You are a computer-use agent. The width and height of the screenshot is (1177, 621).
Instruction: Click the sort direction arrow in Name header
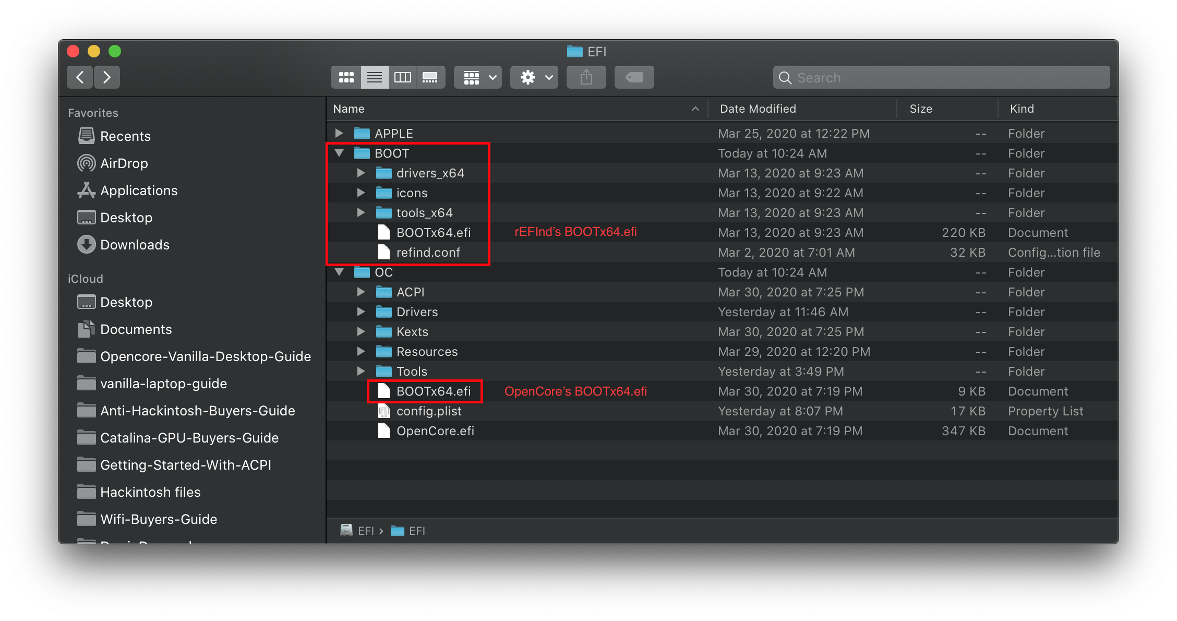click(695, 109)
